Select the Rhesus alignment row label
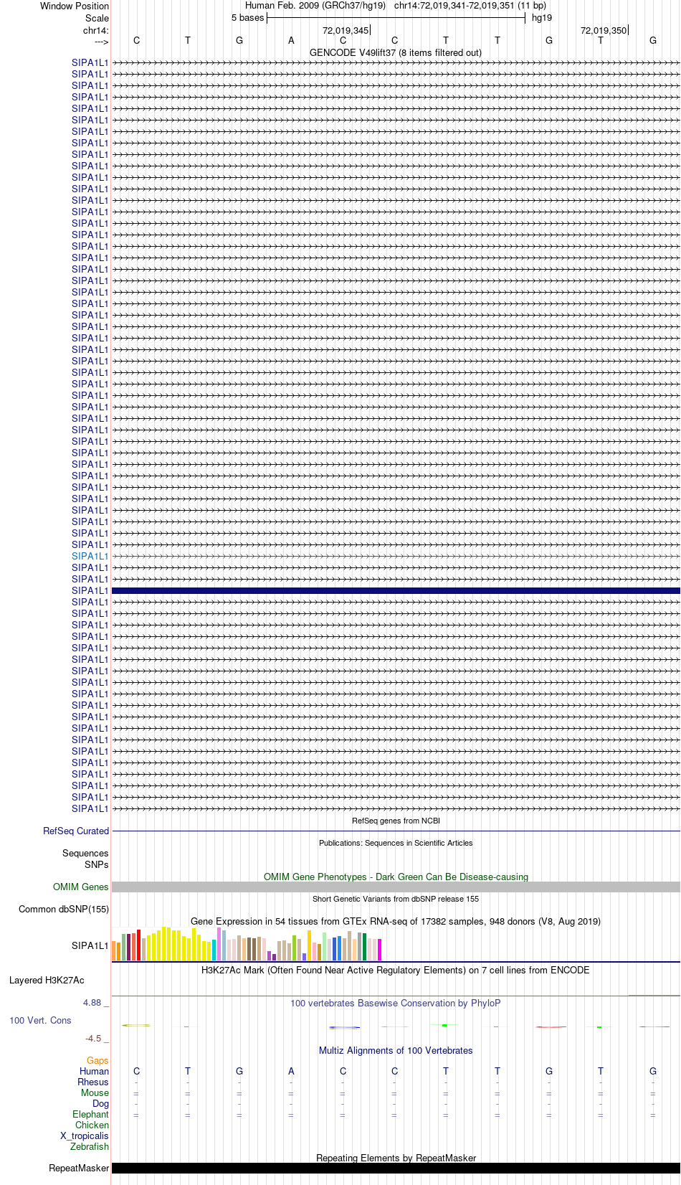681x1185 pixels. pyautogui.click(x=93, y=1082)
